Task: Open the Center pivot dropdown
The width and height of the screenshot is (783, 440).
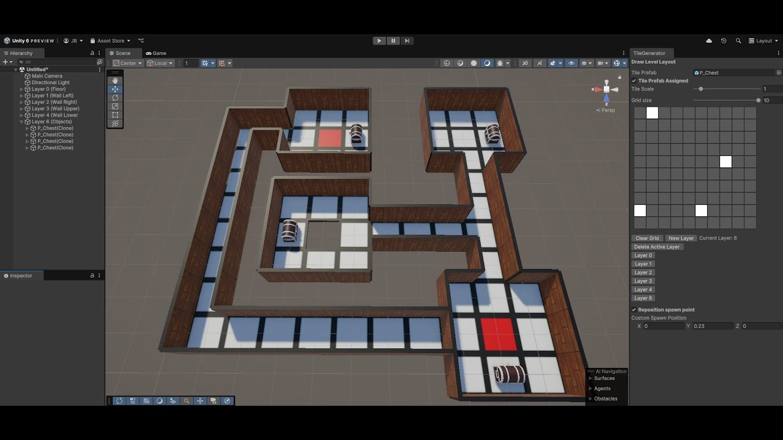Action: (x=128, y=63)
